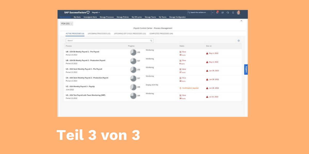Open the Payroll module dropdown
This screenshot has height=154, width=309.
pos(96,12)
